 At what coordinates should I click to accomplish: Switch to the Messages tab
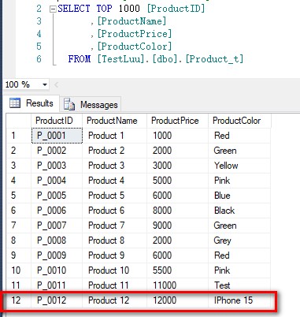click(91, 104)
